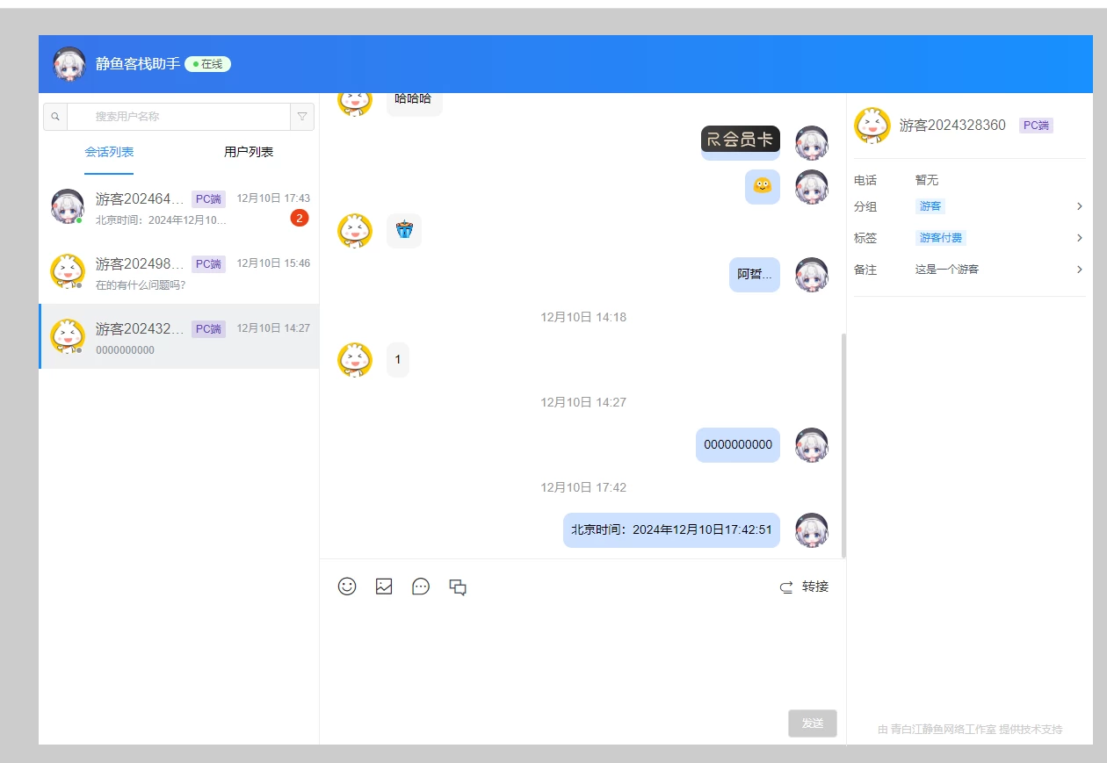The width and height of the screenshot is (1107, 763).
Task: Toggle the 在线 online status badge
Action: pyautogui.click(x=208, y=64)
